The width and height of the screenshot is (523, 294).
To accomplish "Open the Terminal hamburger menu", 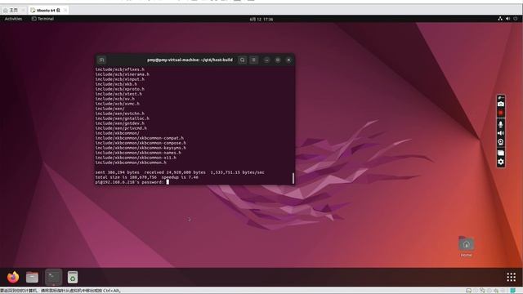I will (x=254, y=60).
